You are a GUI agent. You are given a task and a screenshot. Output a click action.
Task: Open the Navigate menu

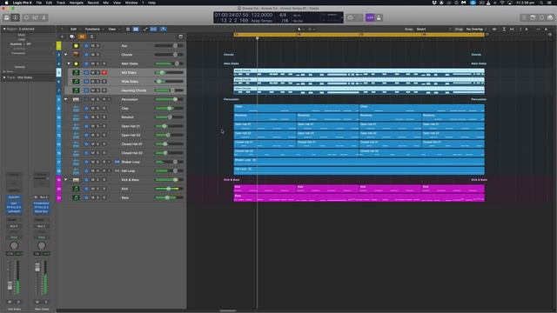click(77, 3)
